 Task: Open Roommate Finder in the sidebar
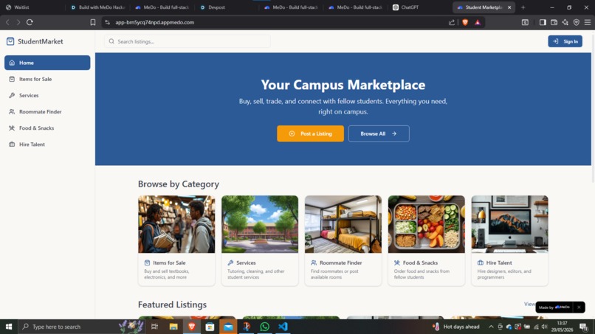pyautogui.click(x=47, y=111)
